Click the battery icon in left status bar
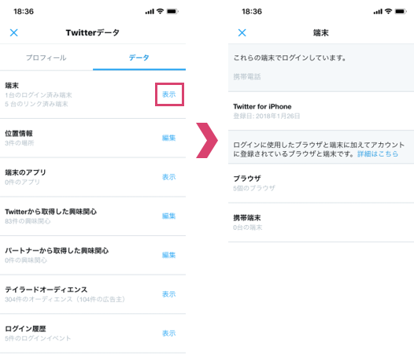 [x=172, y=11]
